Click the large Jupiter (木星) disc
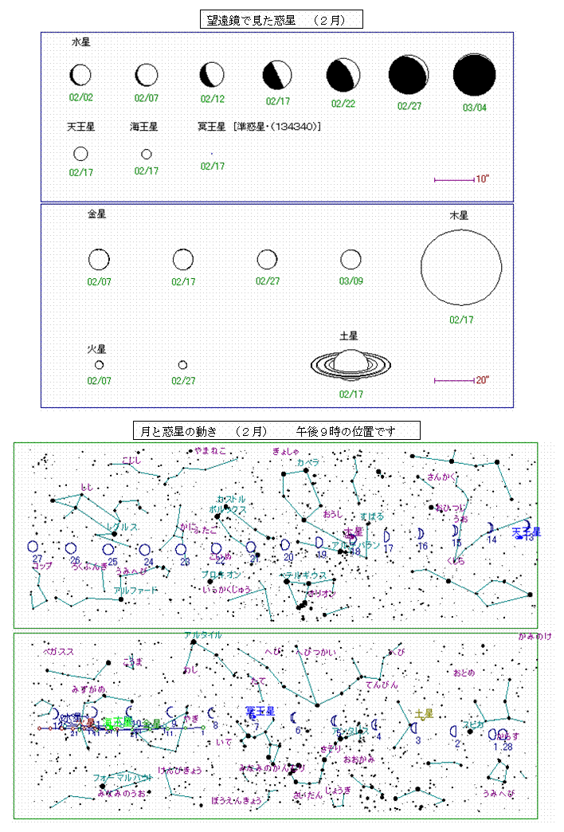 [x=461, y=268]
